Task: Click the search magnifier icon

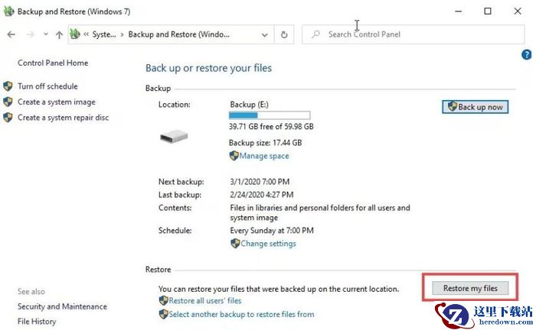Action: (x=315, y=34)
